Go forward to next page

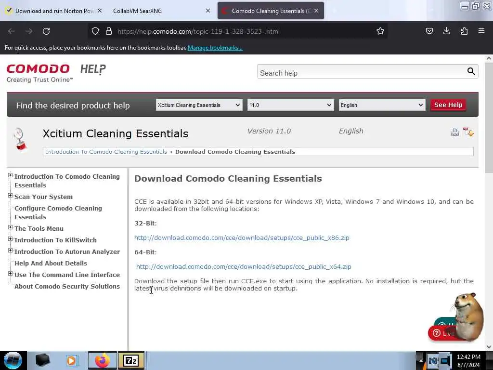click(29, 31)
